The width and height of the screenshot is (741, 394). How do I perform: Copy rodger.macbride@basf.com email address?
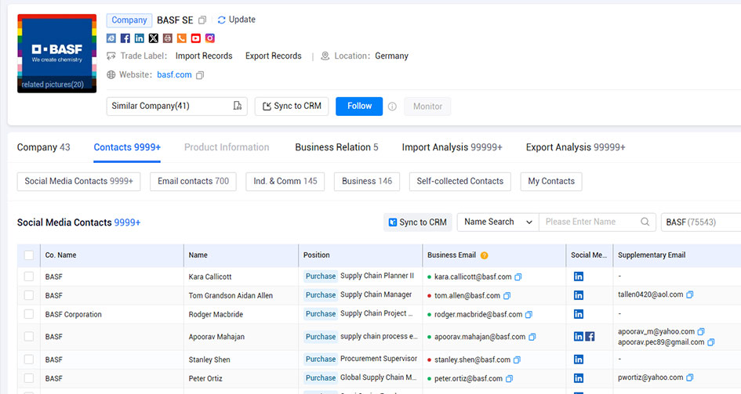tap(529, 314)
